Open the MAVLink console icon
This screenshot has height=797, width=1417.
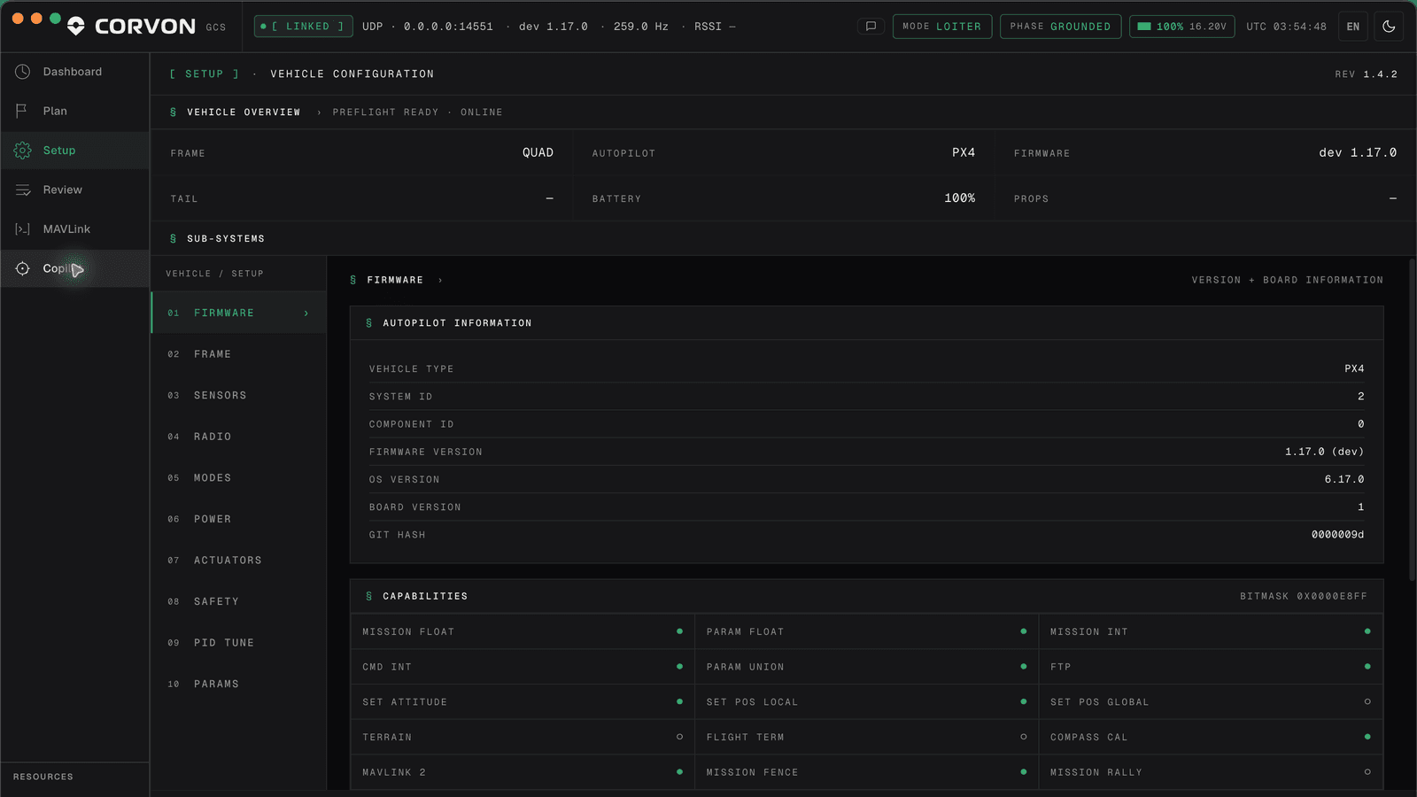(x=23, y=229)
